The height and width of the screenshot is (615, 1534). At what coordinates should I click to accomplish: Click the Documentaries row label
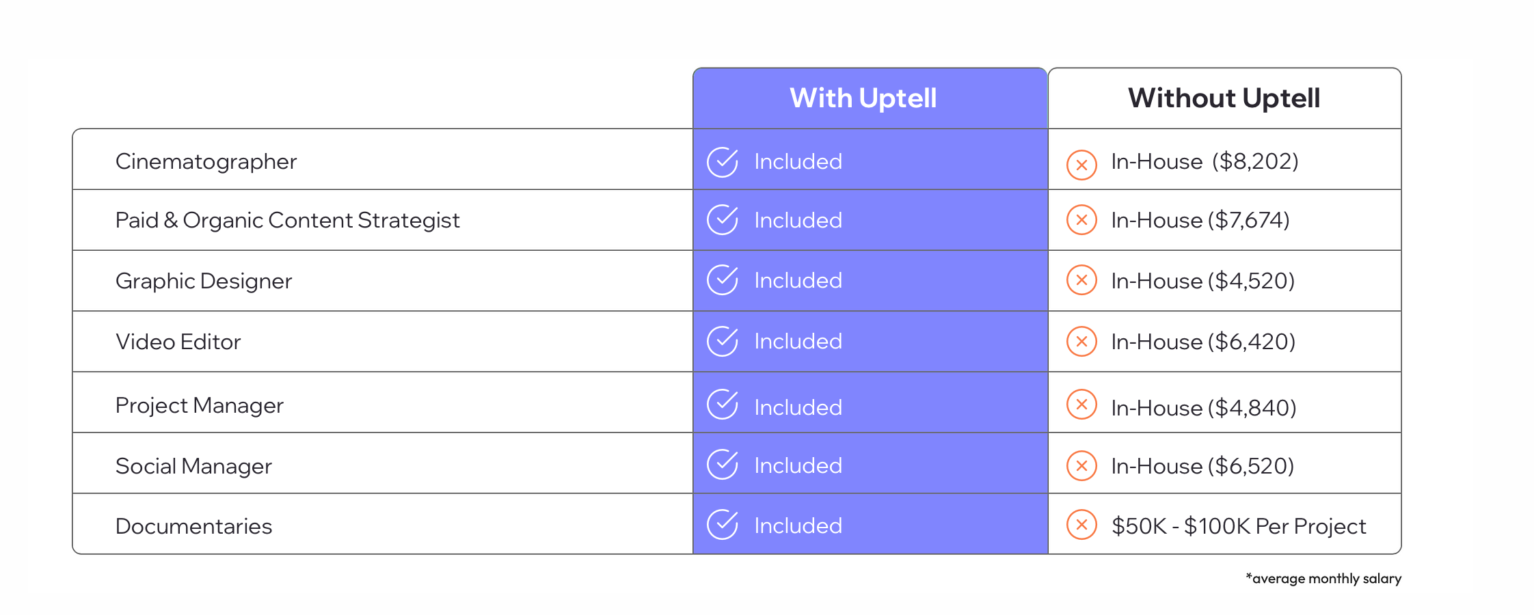tap(193, 526)
